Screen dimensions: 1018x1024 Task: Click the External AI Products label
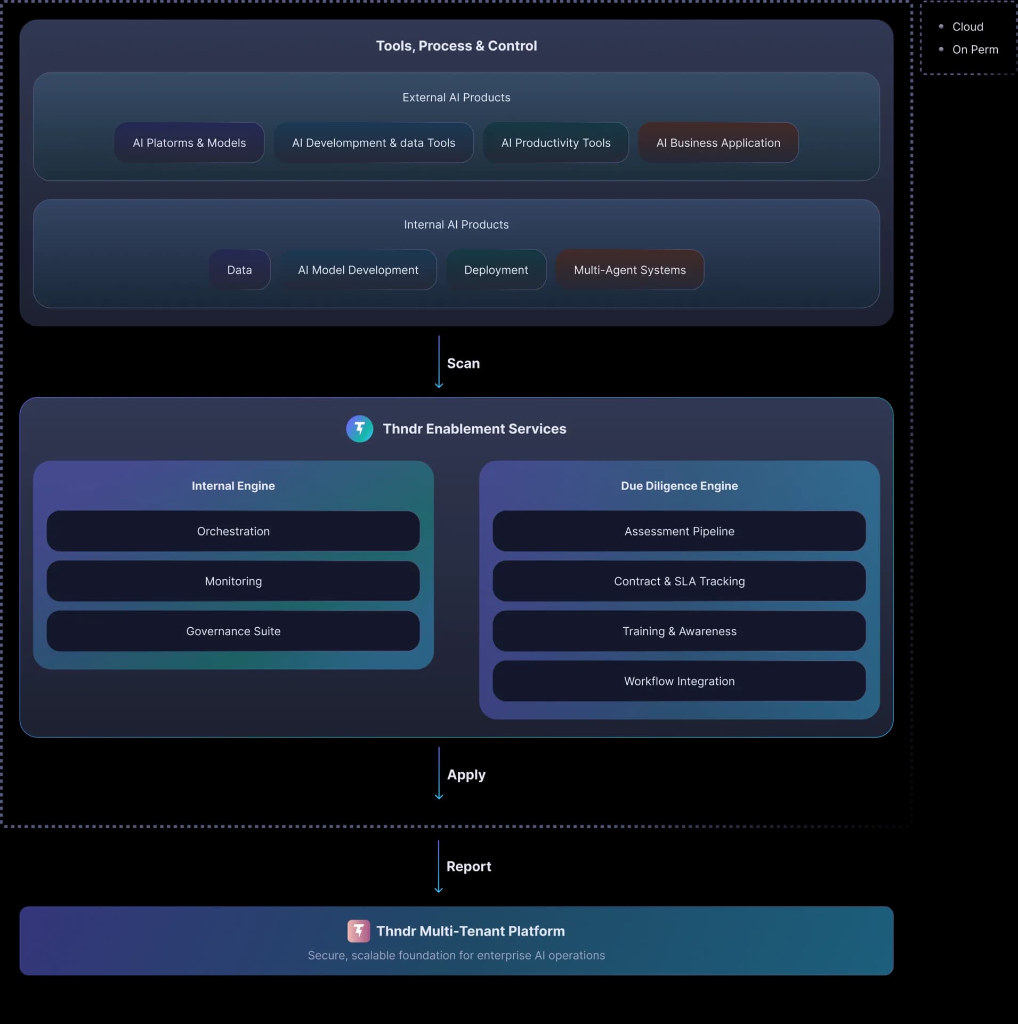point(457,98)
